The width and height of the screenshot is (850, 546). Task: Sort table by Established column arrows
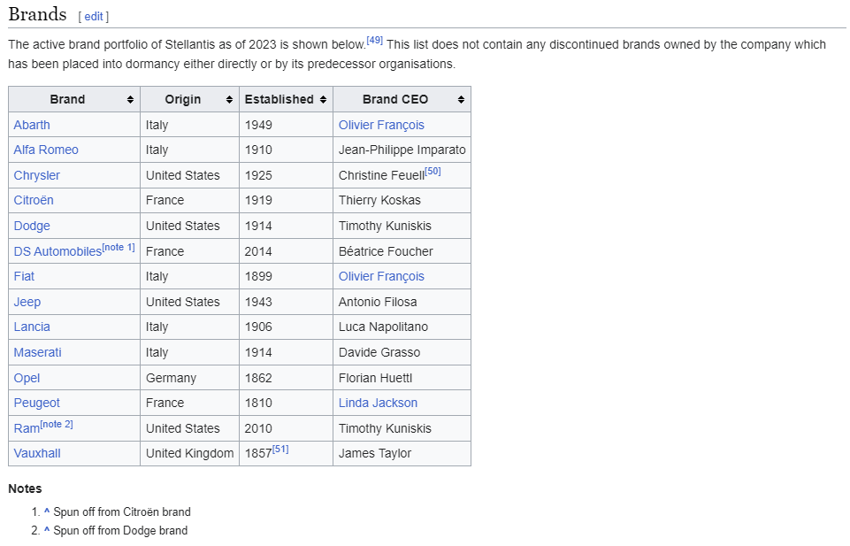(x=323, y=100)
